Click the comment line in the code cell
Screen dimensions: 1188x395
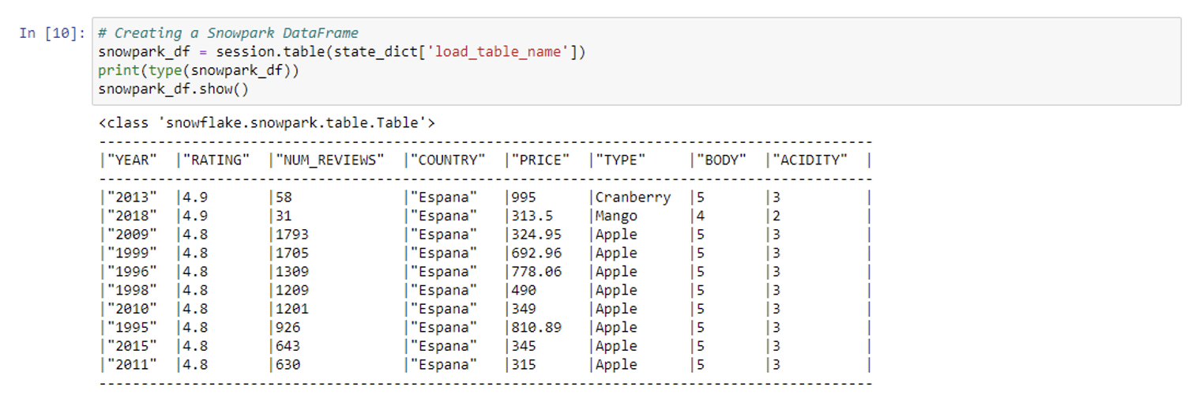(228, 33)
